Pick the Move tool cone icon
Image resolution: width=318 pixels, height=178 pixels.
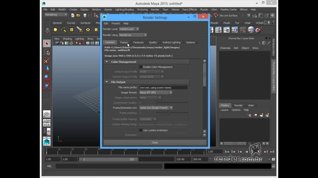point(47,69)
